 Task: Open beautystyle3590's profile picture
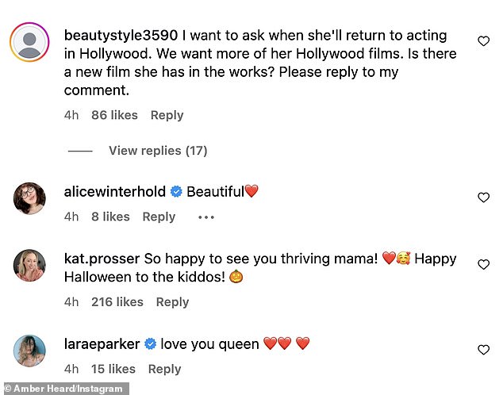point(29,41)
